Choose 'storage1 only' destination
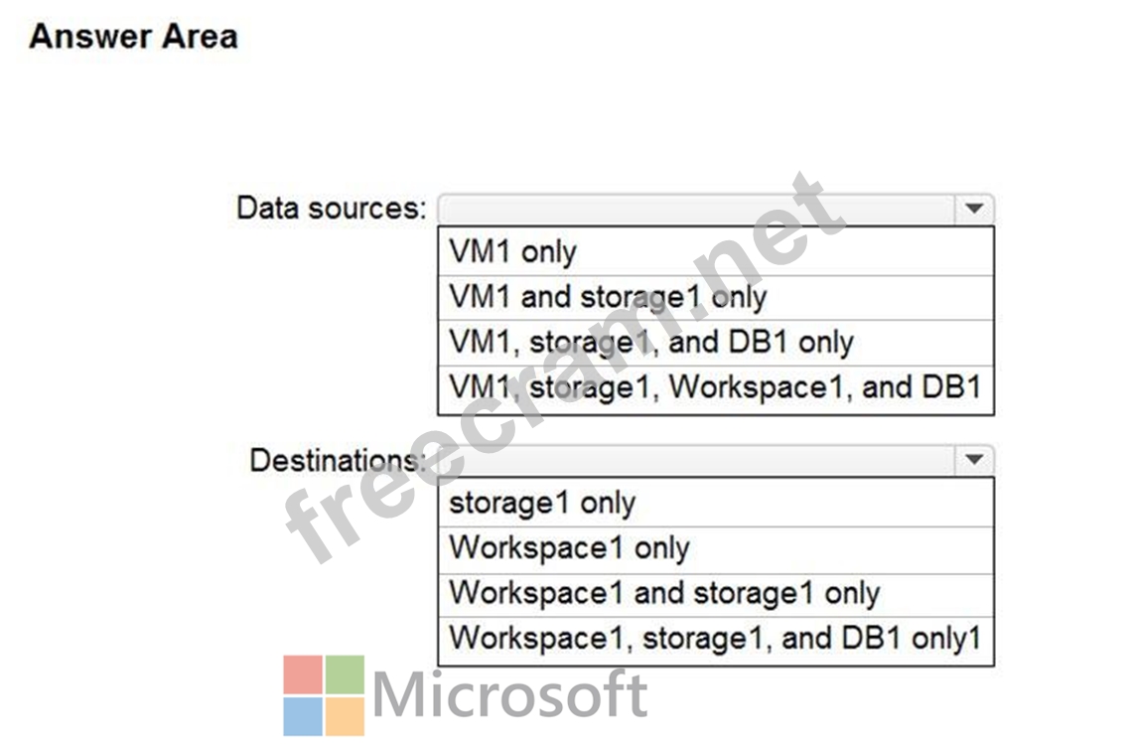This screenshot has height=744, width=1131. [716, 503]
